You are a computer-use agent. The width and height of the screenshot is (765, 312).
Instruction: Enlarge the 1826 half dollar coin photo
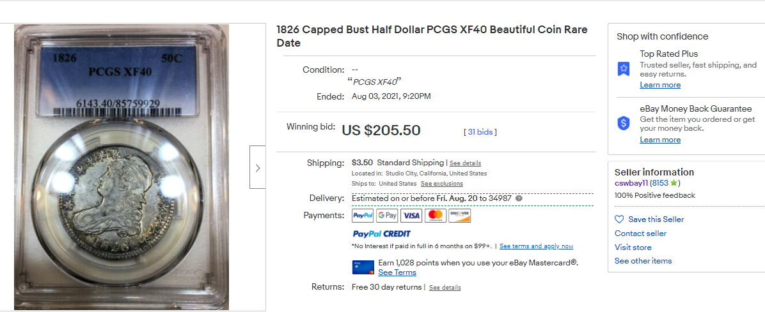[122, 167]
